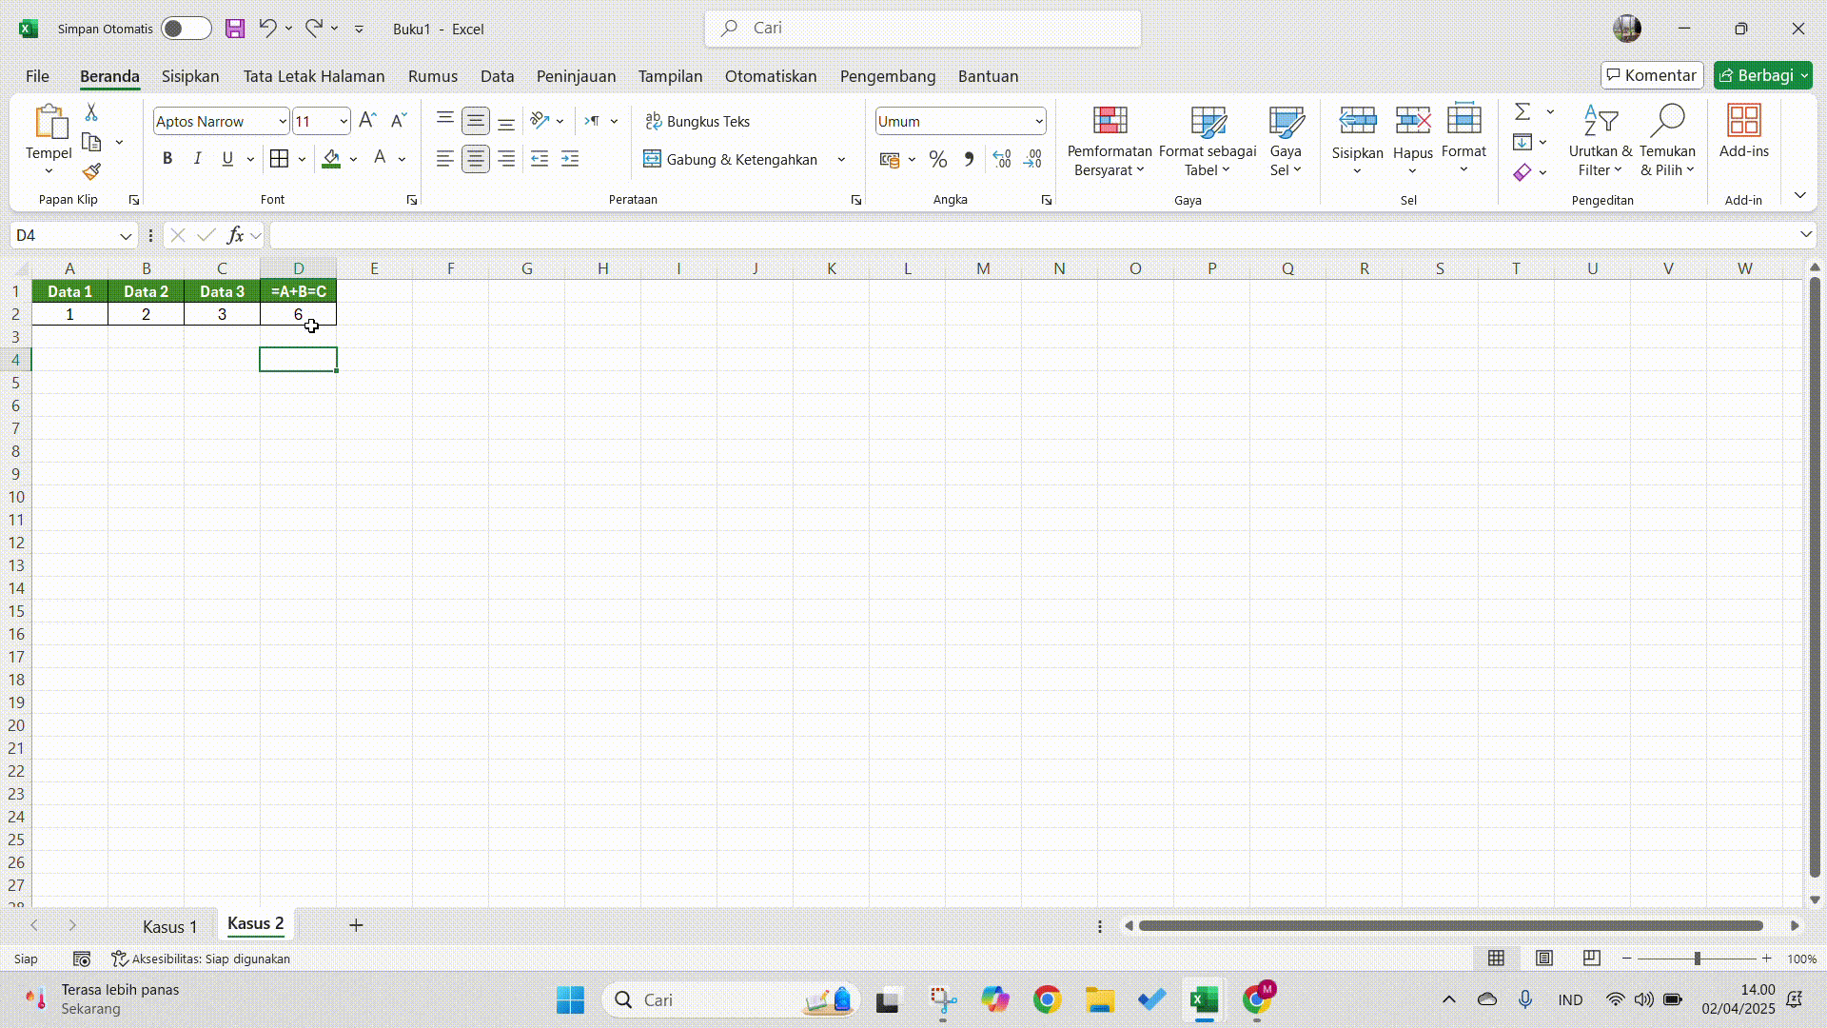Increase font size with large A icon
Screen dimensions: 1827x1028
pyautogui.click(x=368, y=121)
